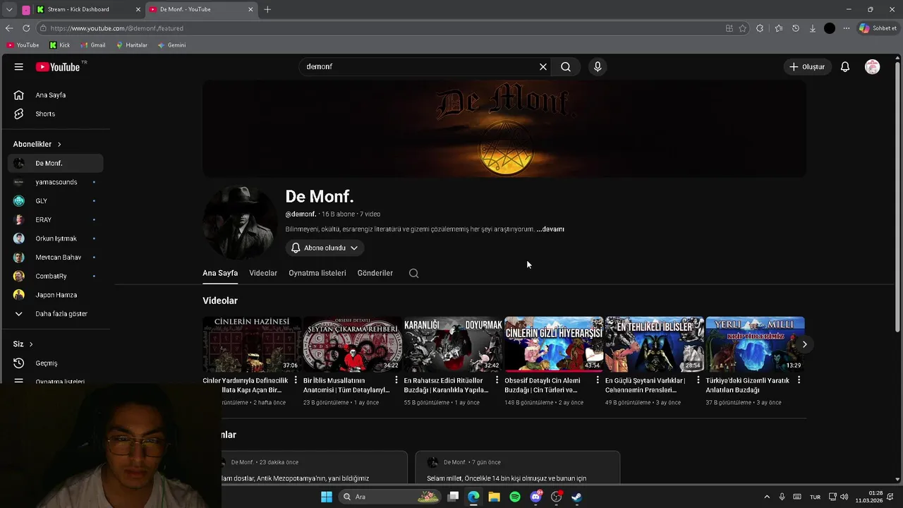This screenshot has height=508, width=903.
Task: Show hidden system tray icons chevron
Action: click(x=767, y=497)
